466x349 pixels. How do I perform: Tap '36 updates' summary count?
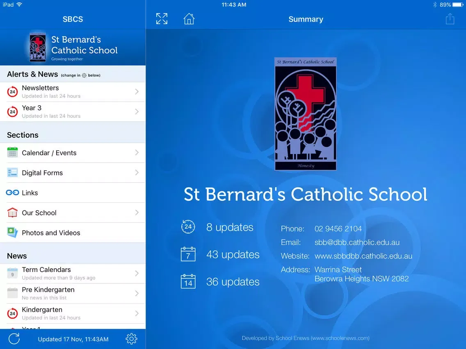click(233, 282)
